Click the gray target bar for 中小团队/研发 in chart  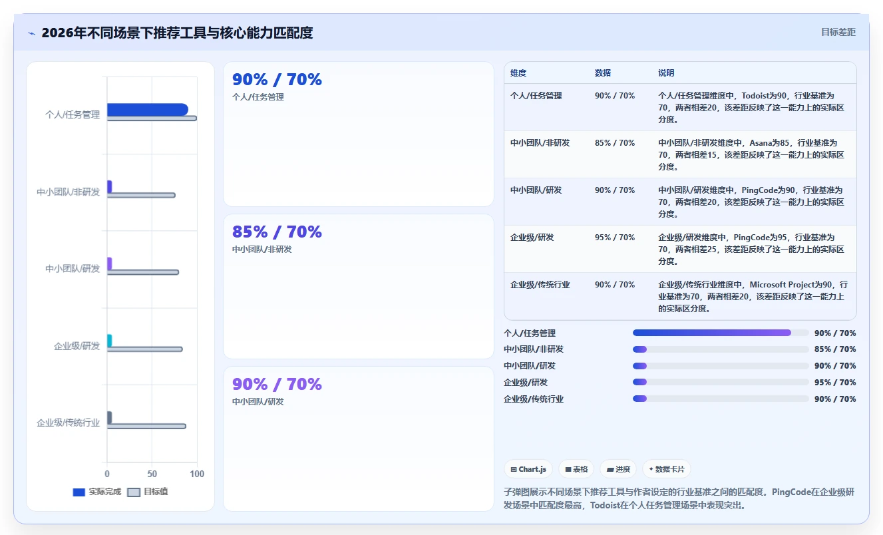(143, 272)
